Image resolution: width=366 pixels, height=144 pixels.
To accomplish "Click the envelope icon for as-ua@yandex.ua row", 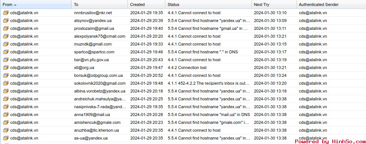I will pos(6,138).
